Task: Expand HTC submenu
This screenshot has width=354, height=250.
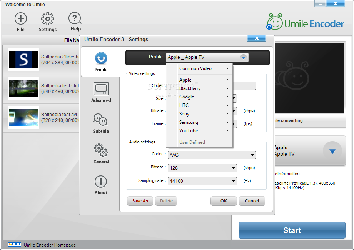Action: tap(204, 105)
